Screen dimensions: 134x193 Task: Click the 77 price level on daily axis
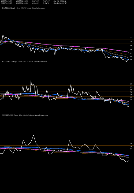(x=131, y=38)
